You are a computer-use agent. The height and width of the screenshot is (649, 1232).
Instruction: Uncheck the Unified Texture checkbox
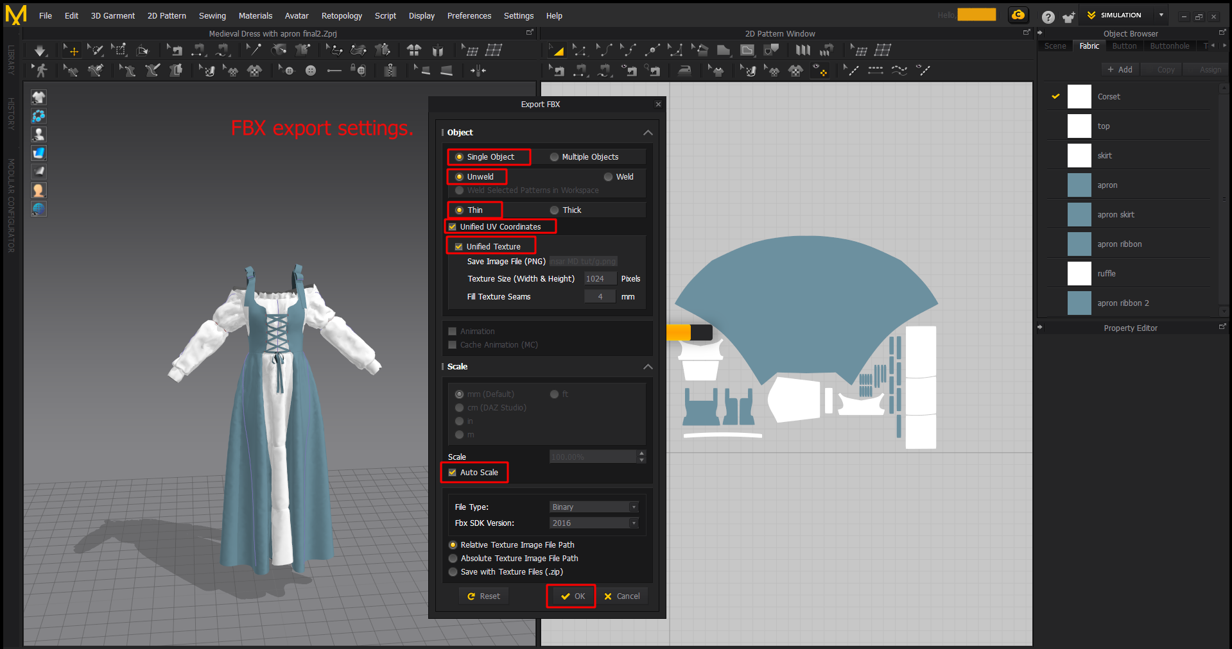pos(458,247)
